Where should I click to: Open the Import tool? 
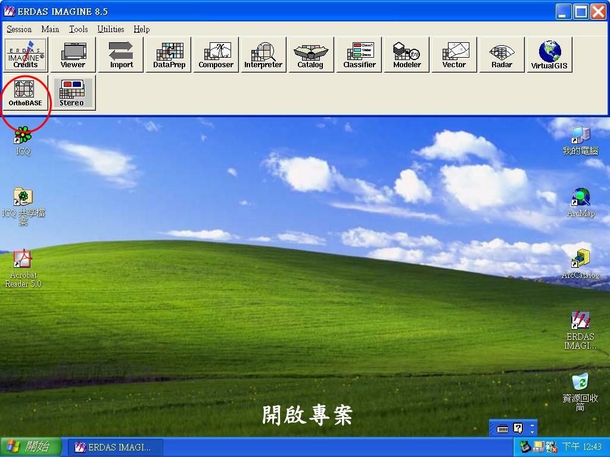121,55
